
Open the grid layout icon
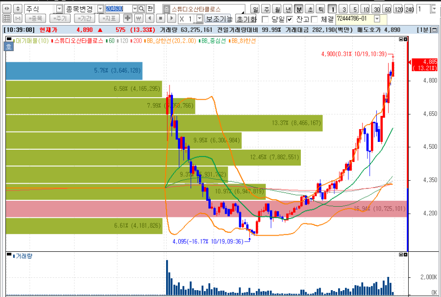(7, 19)
